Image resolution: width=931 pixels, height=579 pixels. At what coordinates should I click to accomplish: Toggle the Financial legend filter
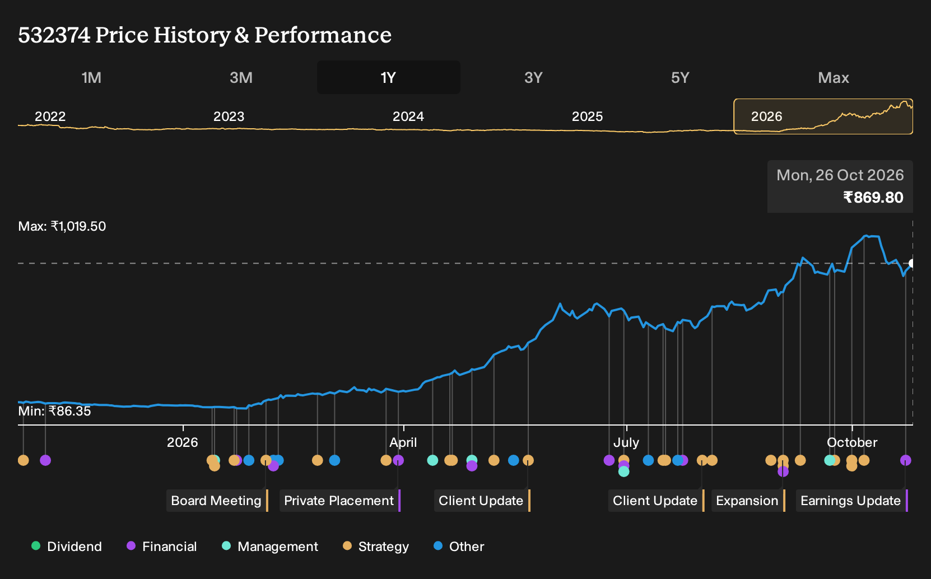pyautogui.click(x=162, y=547)
